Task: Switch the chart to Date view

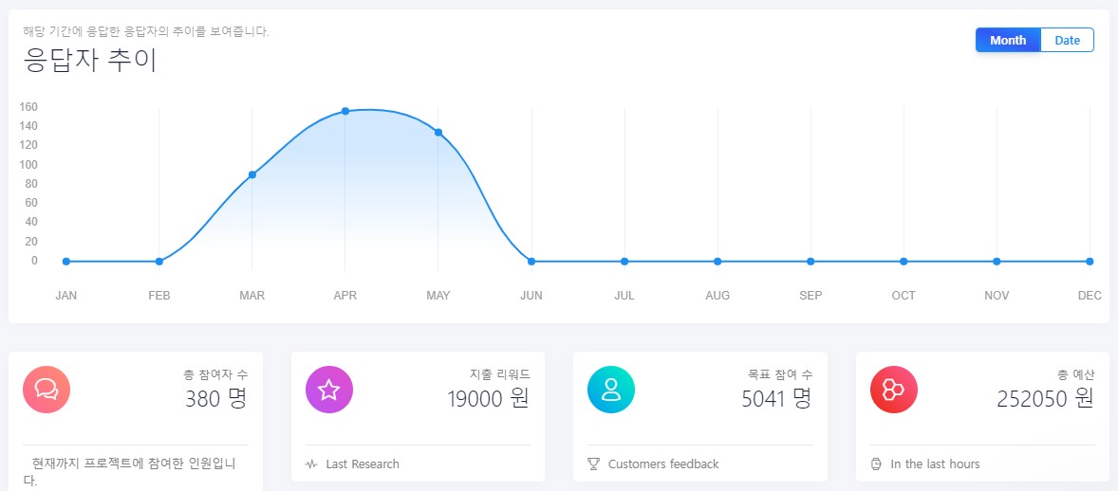Action: coord(1067,40)
